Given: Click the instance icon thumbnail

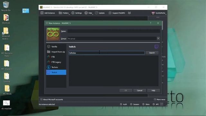Looking at the screenshot, I should [53, 34].
